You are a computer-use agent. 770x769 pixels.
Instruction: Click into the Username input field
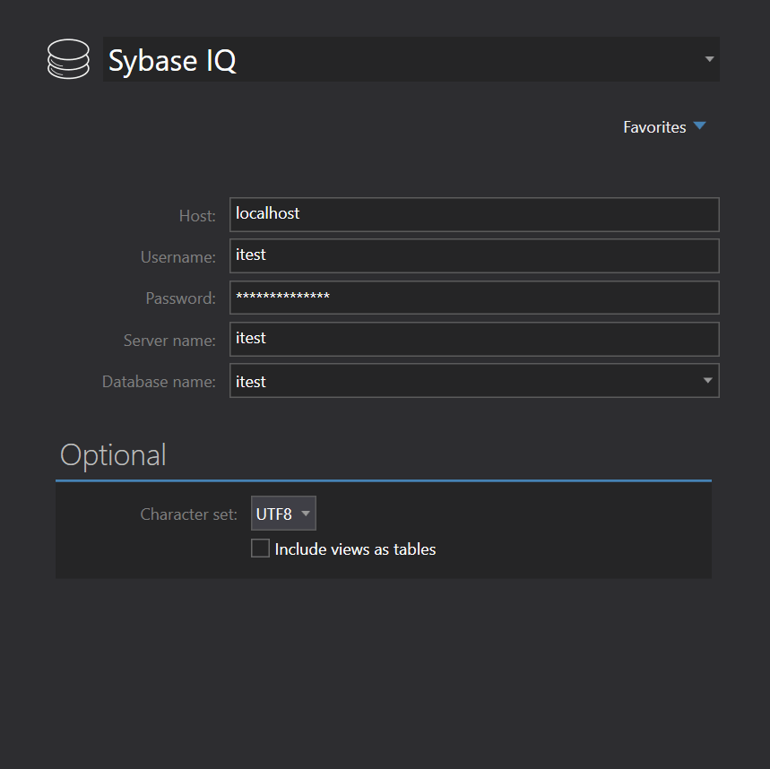click(x=473, y=255)
